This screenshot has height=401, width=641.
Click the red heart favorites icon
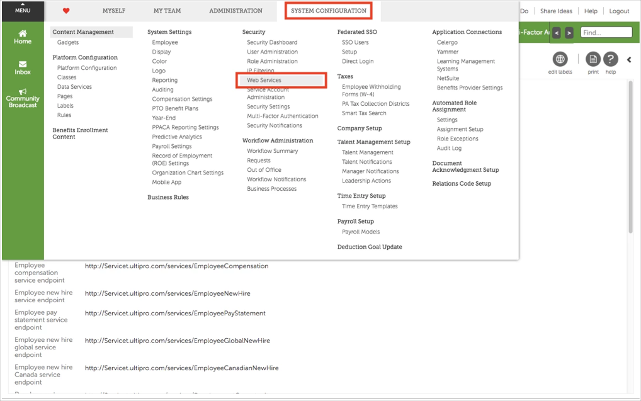coord(67,11)
